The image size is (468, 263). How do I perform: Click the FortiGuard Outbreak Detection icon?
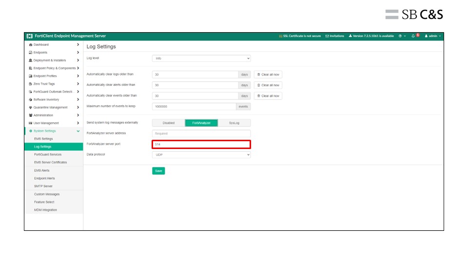coord(30,92)
